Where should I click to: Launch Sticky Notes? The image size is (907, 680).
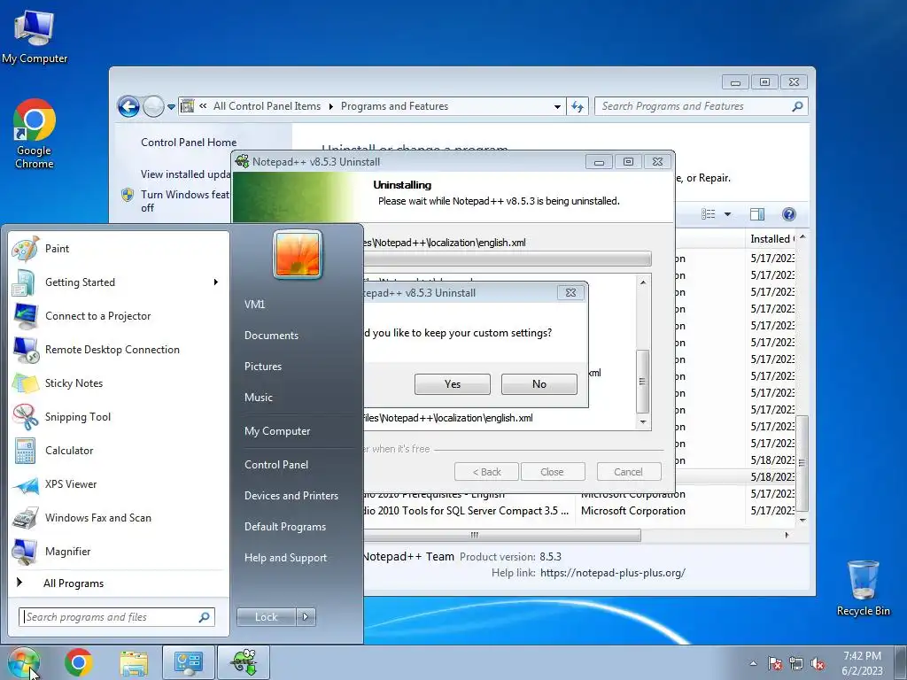118,382
